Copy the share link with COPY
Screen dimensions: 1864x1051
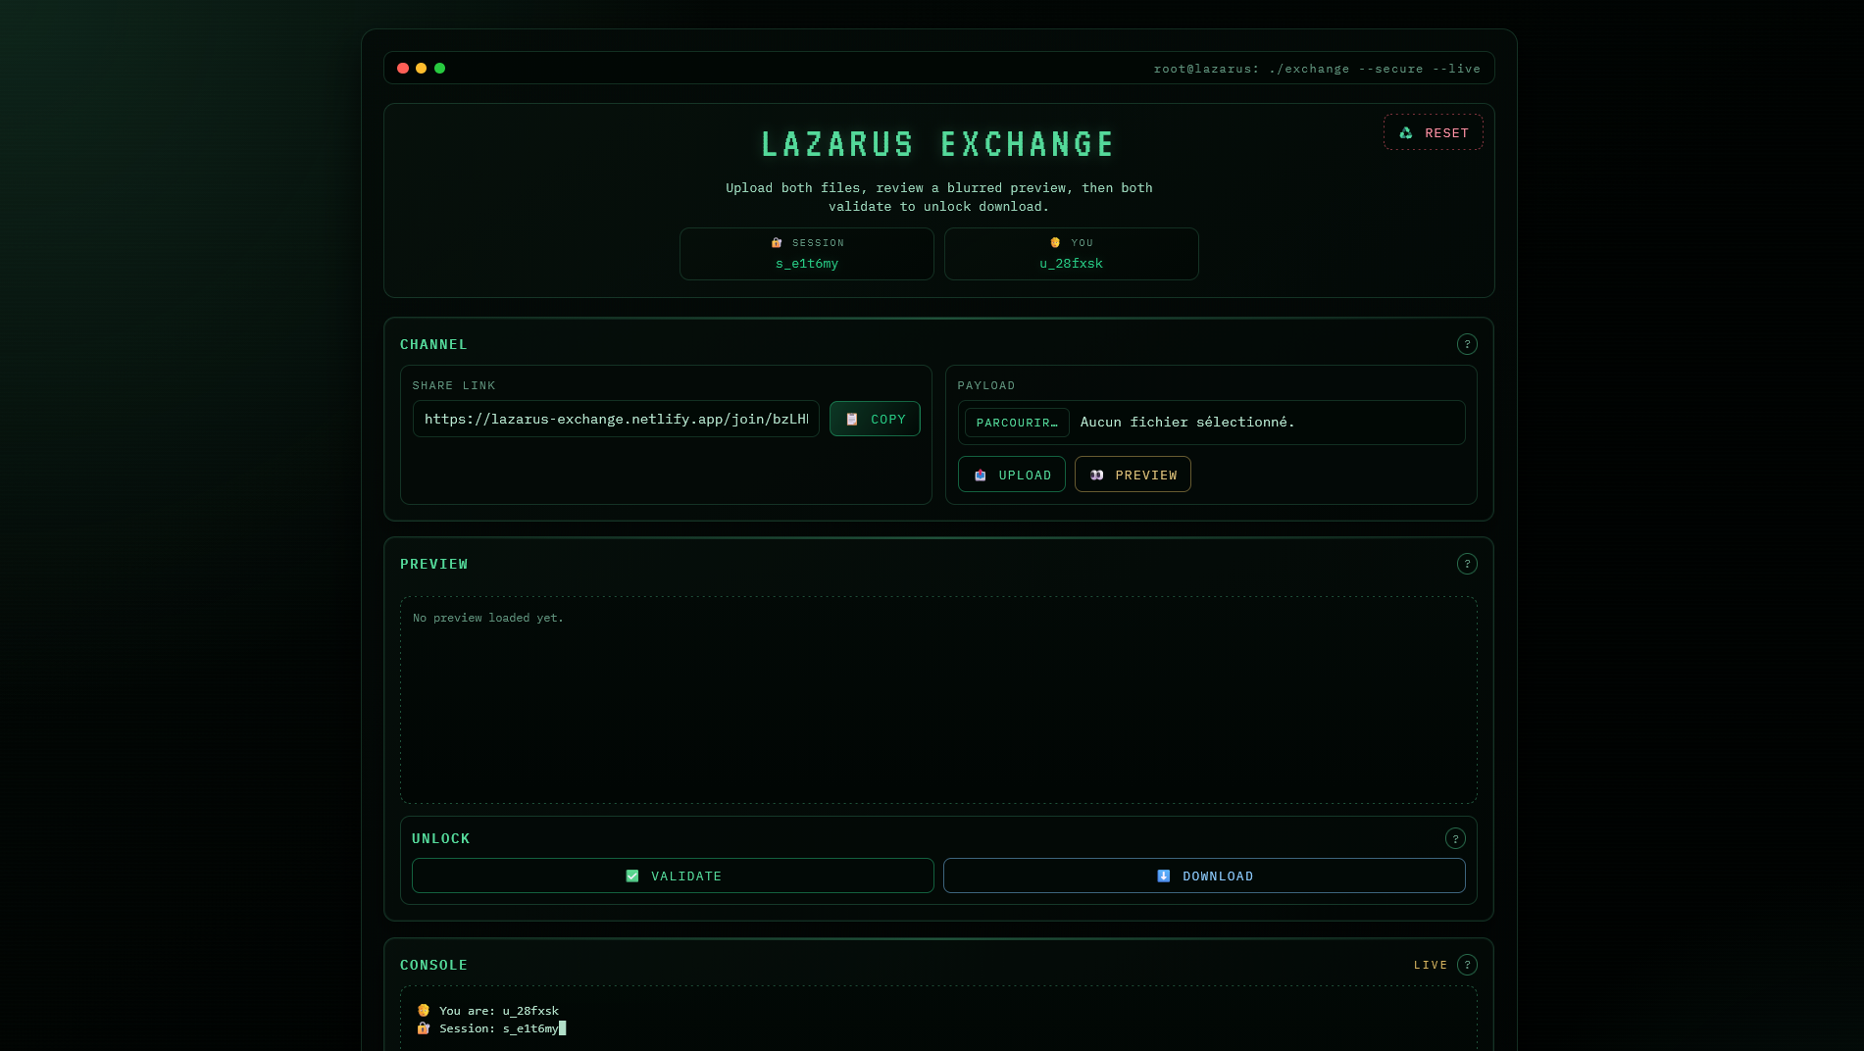coord(875,419)
